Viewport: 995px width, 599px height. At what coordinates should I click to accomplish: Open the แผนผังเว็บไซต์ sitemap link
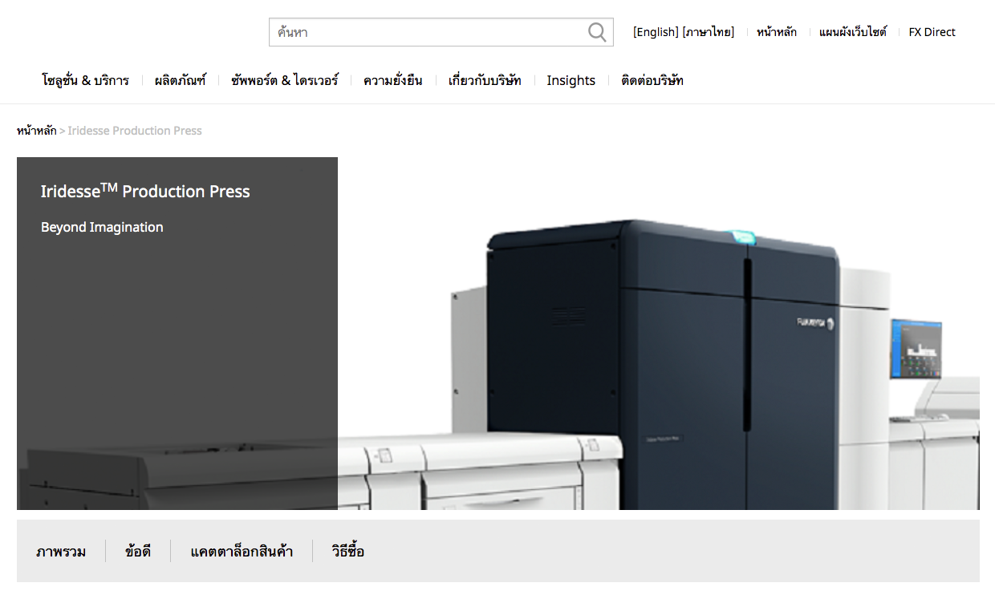coord(852,32)
